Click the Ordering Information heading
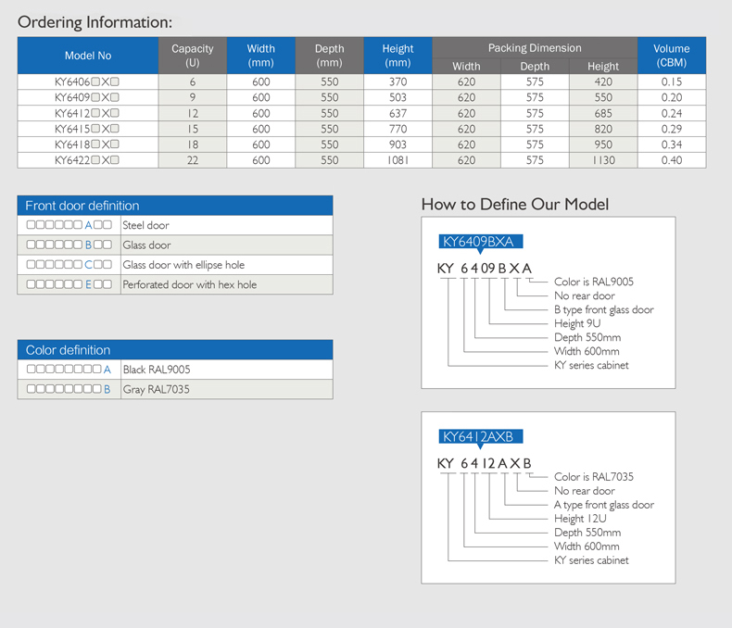The width and height of the screenshot is (732, 628). pyautogui.click(x=95, y=22)
